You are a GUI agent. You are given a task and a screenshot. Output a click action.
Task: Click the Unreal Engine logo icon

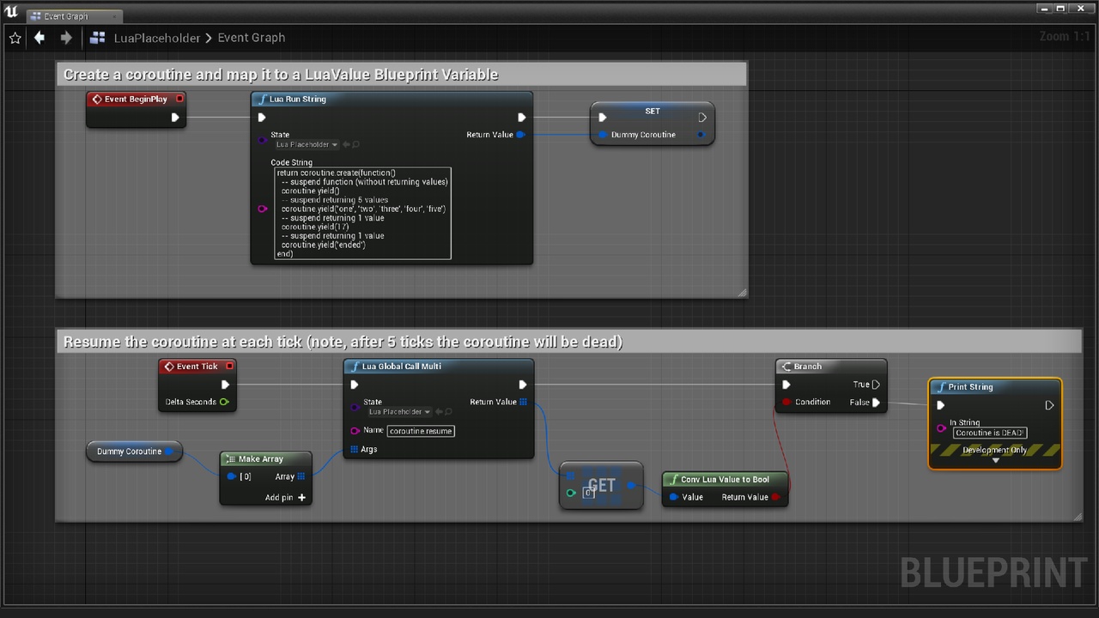click(x=11, y=10)
